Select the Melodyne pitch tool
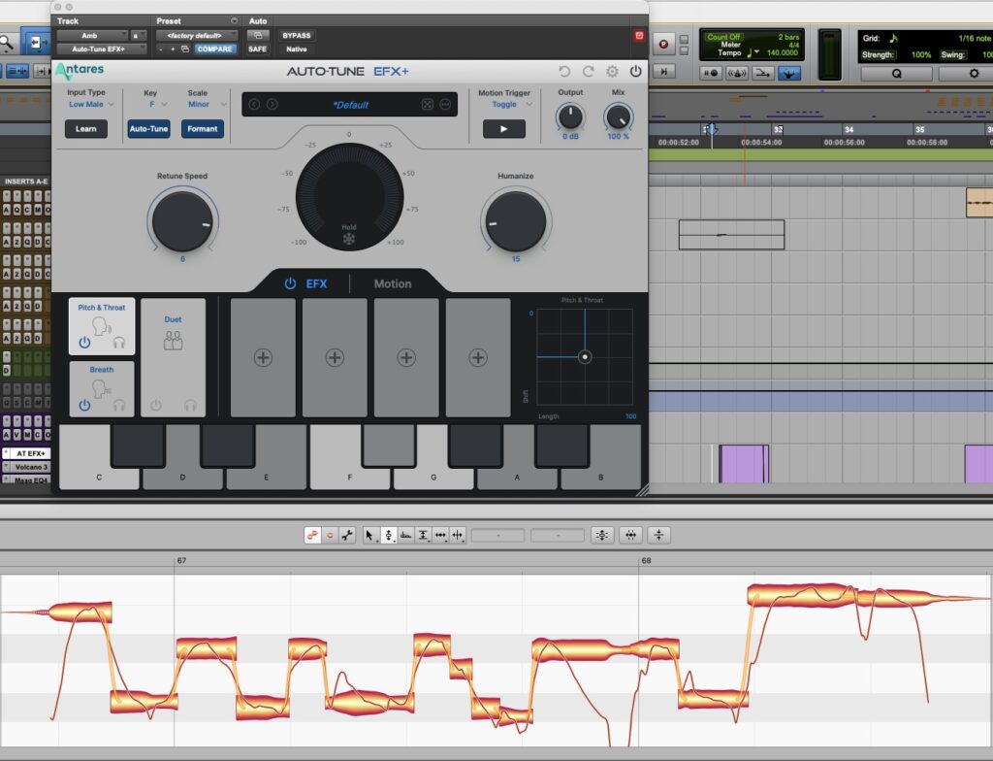This screenshot has width=993, height=761. [388, 535]
